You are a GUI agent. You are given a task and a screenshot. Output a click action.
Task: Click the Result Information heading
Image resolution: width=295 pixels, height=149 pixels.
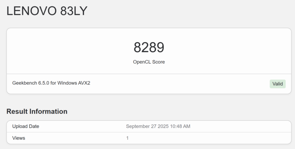click(37, 111)
